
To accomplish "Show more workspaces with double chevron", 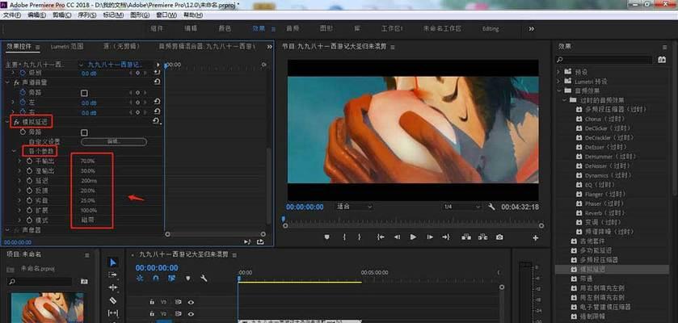I will (x=532, y=29).
